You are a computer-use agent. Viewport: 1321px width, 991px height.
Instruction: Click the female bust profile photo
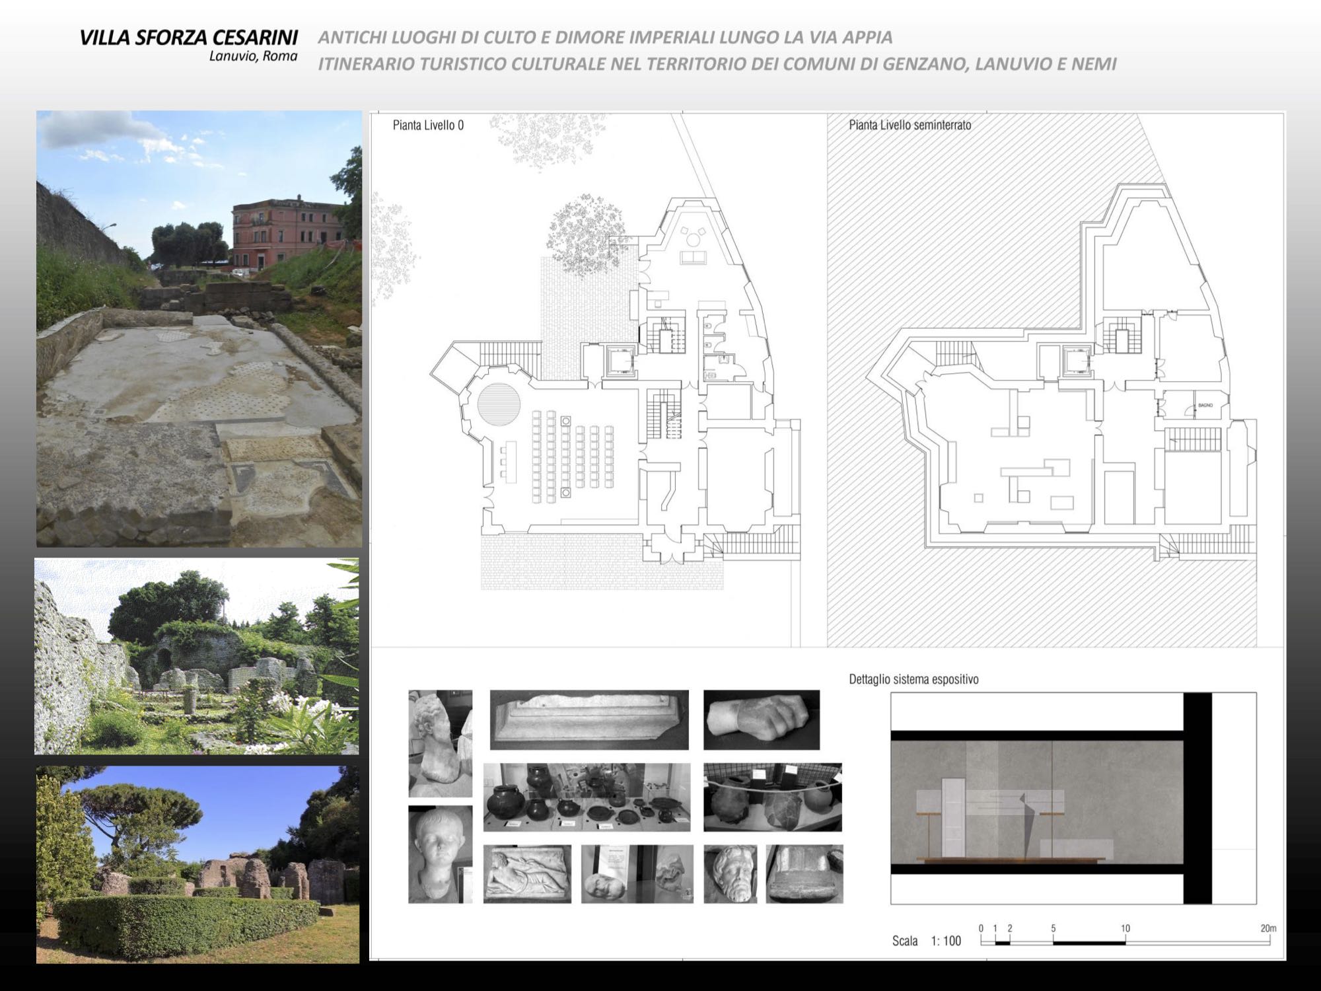tap(440, 743)
